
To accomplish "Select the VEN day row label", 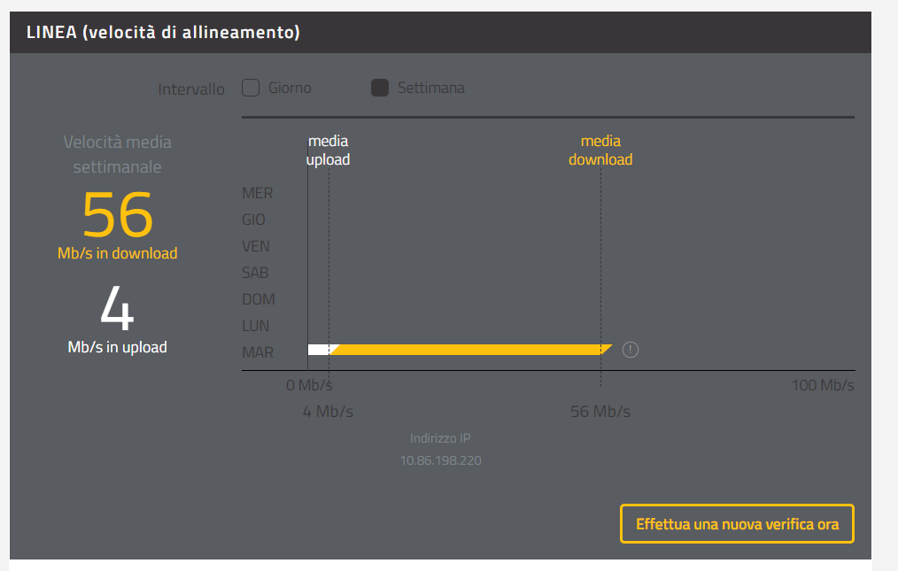I will click(256, 246).
